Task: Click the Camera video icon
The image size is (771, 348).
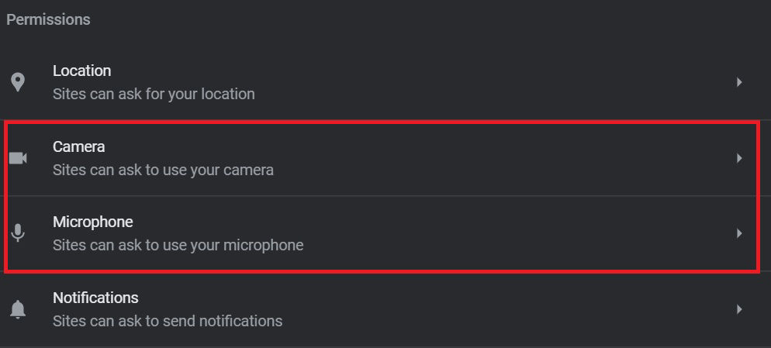Action: pyautogui.click(x=18, y=158)
